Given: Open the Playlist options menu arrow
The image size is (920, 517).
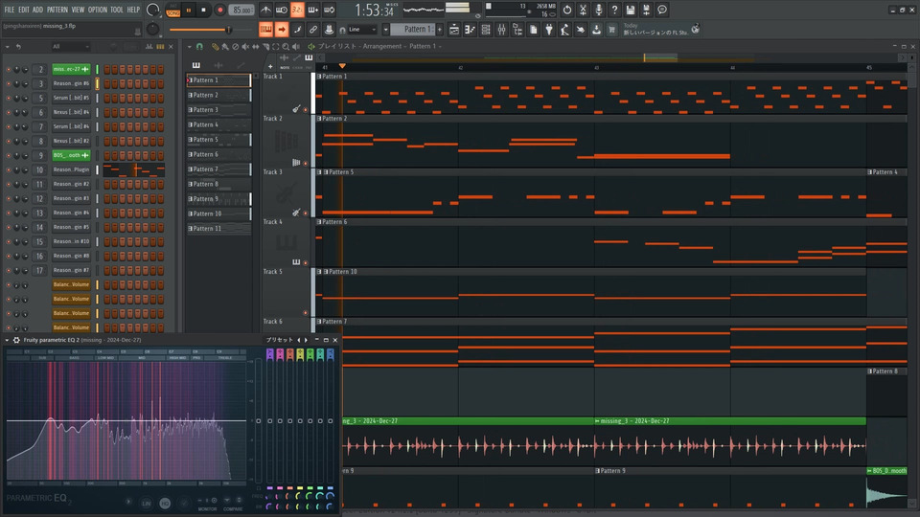Looking at the screenshot, I should tap(189, 46).
